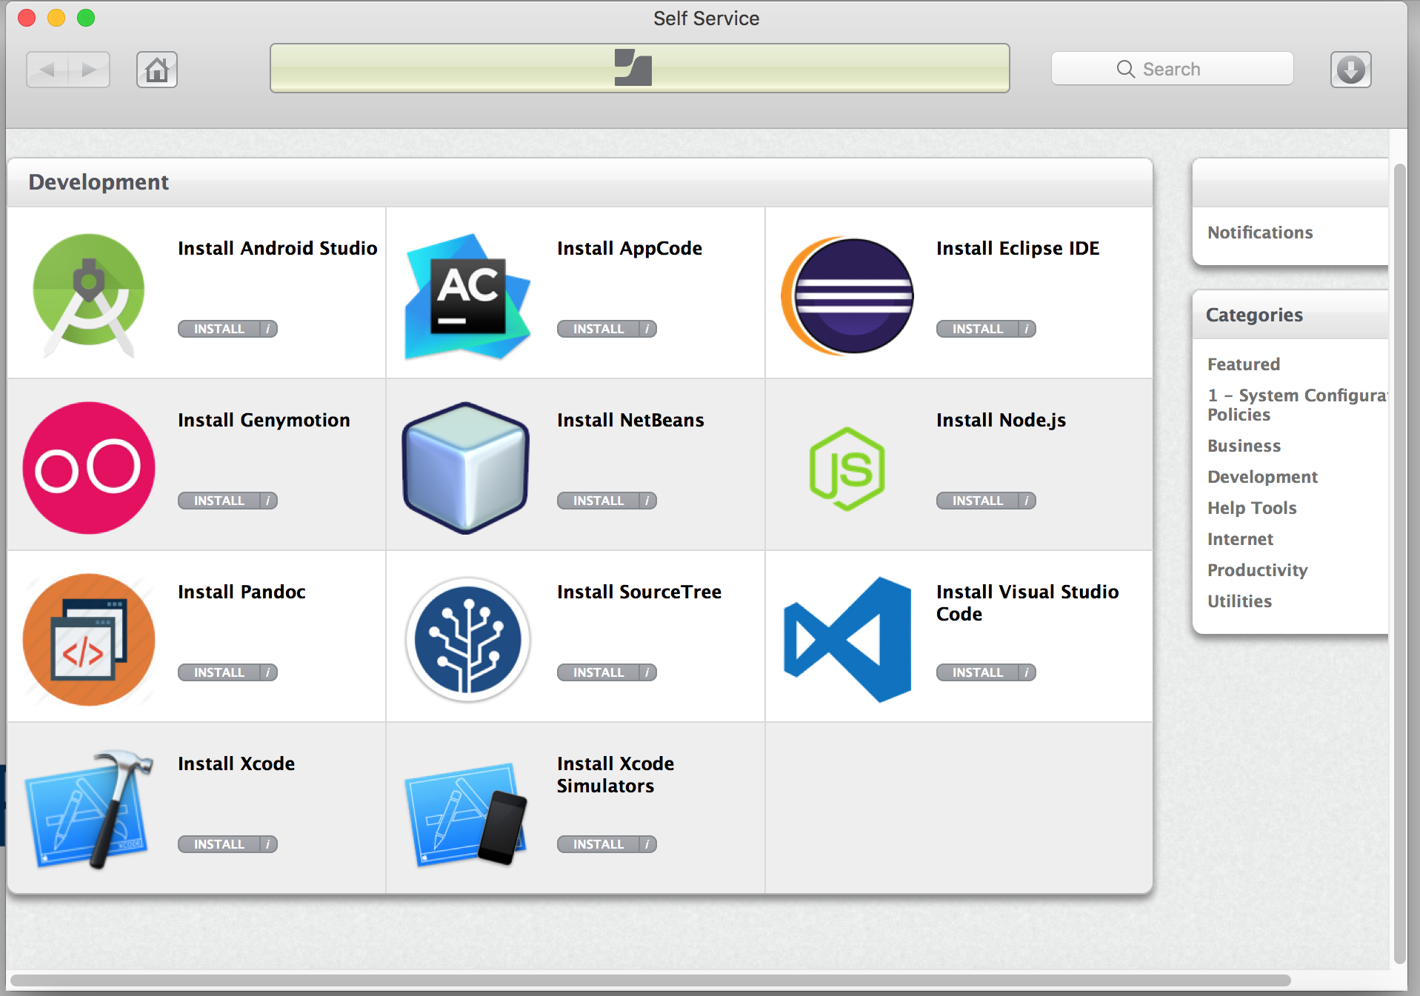Install Eclipse IDE
This screenshot has height=996, width=1420.
click(977, 329)
